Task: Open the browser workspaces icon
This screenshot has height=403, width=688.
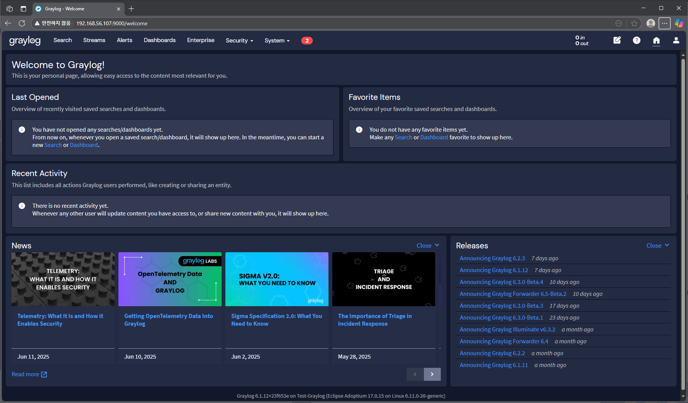Action: tap(10, 8)
